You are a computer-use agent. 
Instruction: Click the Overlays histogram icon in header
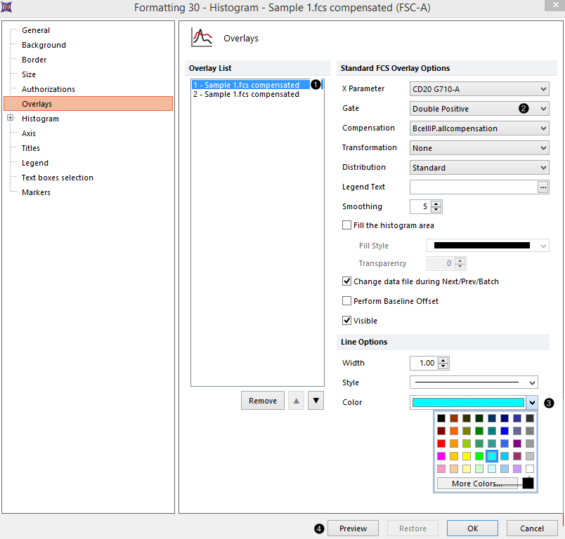[x=202, y=38]
